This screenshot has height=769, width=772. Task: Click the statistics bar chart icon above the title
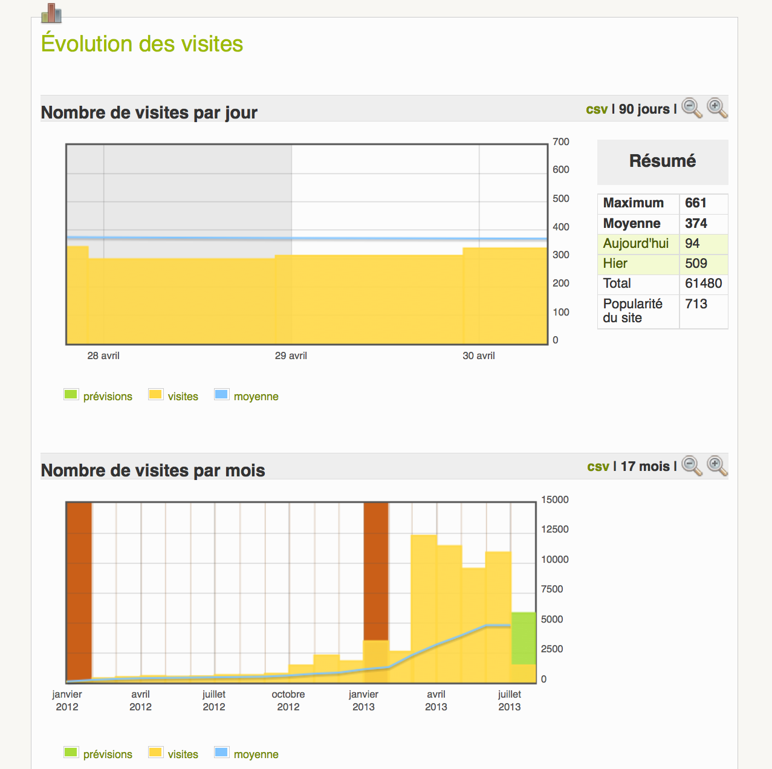click(x=51, y=13)
